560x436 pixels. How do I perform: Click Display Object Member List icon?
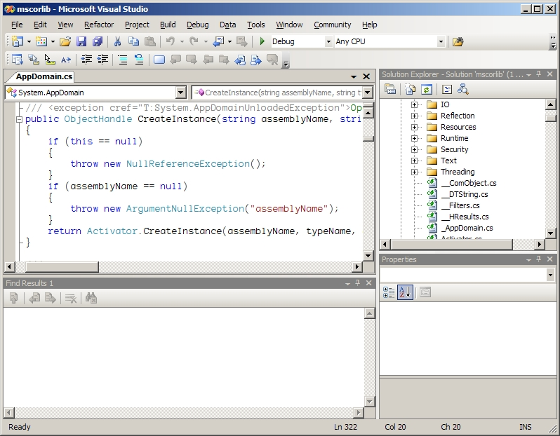click(17, 60)
